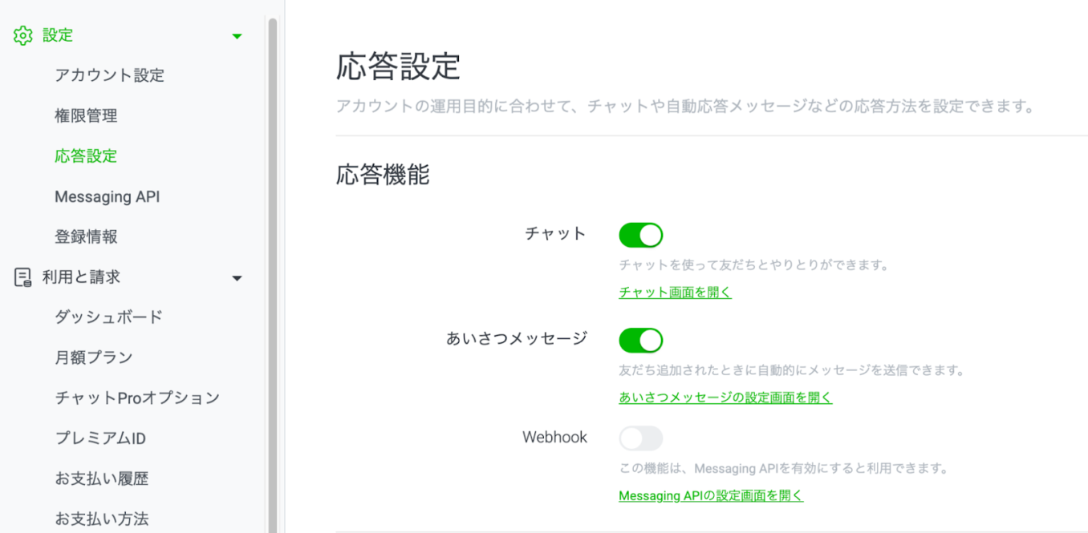The image size is (1088, 533).
Task: Navigate to Messaging API settings
Action: (x=108, y=196)
